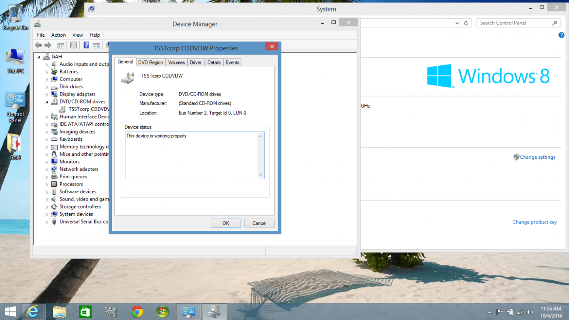Show hidden tray icons arrow
Image resolution: width=569 pixels, height=320 pixels.
490,312
